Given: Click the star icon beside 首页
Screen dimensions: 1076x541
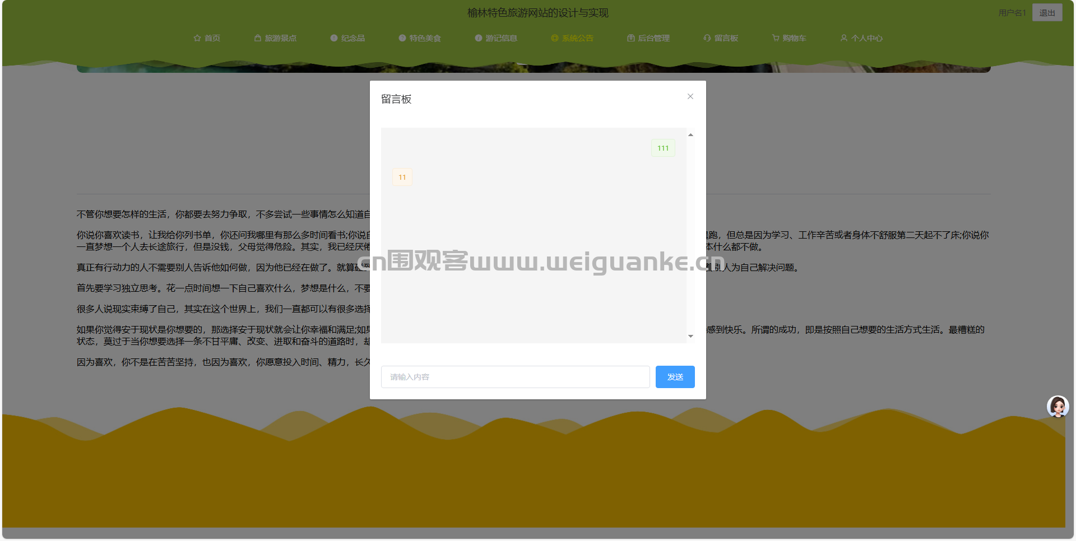Looking at the screenshot, I should pos(197,38).
